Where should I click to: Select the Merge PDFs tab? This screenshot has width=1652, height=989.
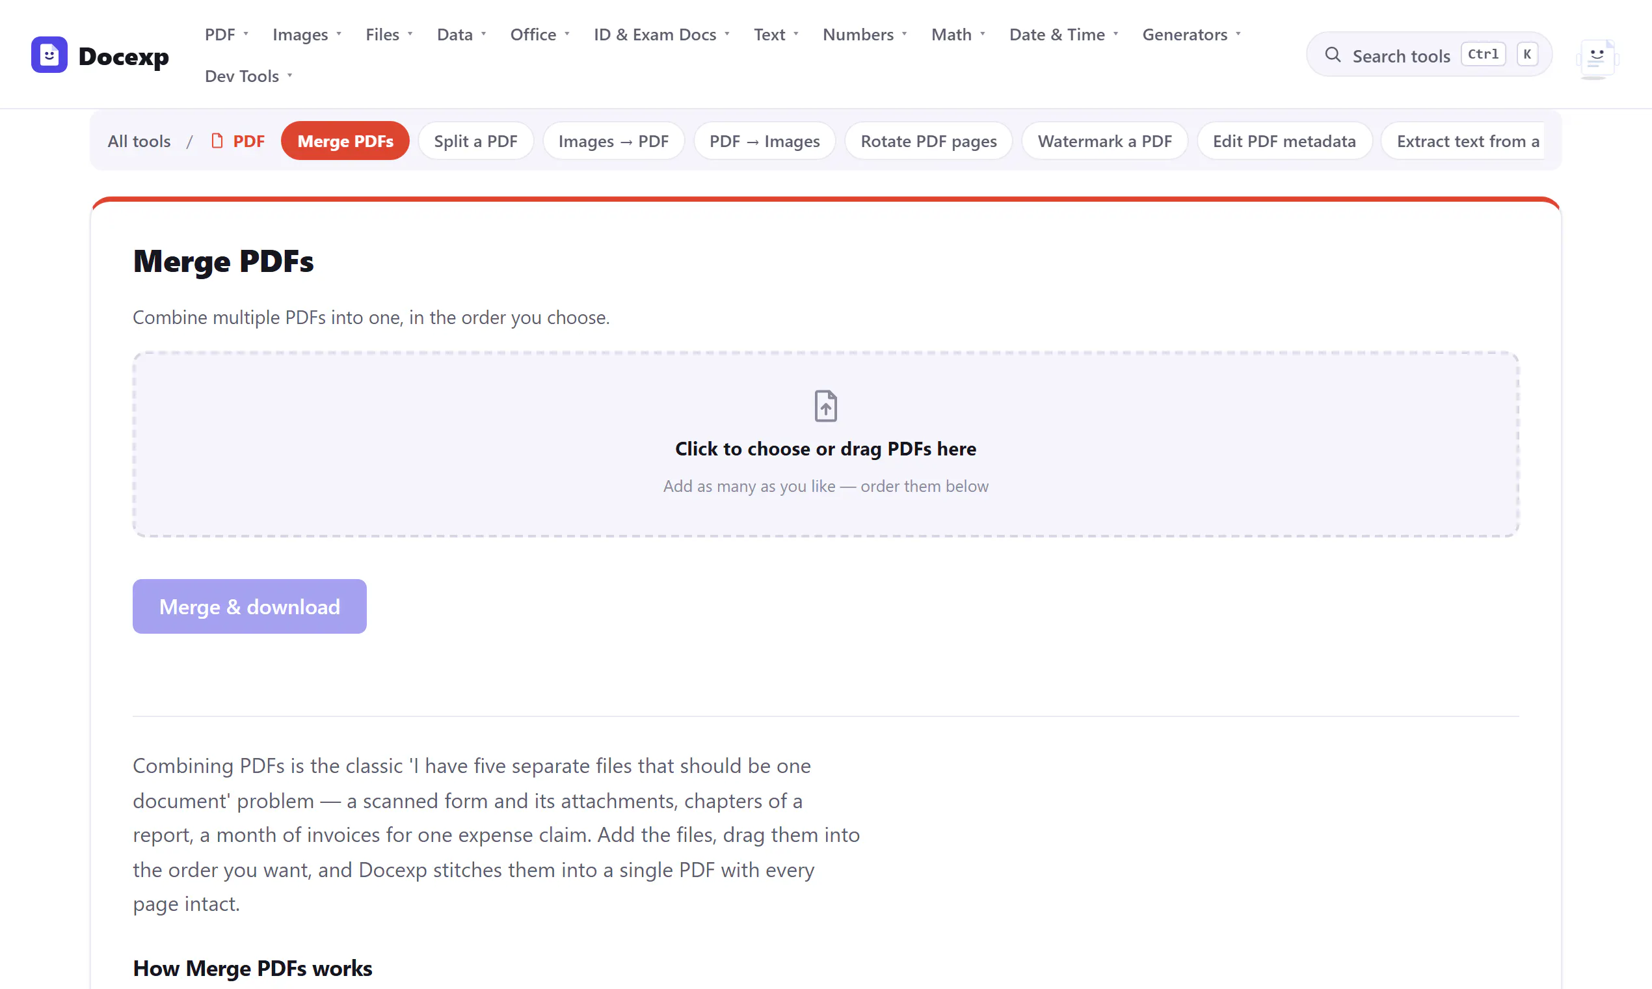[x=345, y=141]
